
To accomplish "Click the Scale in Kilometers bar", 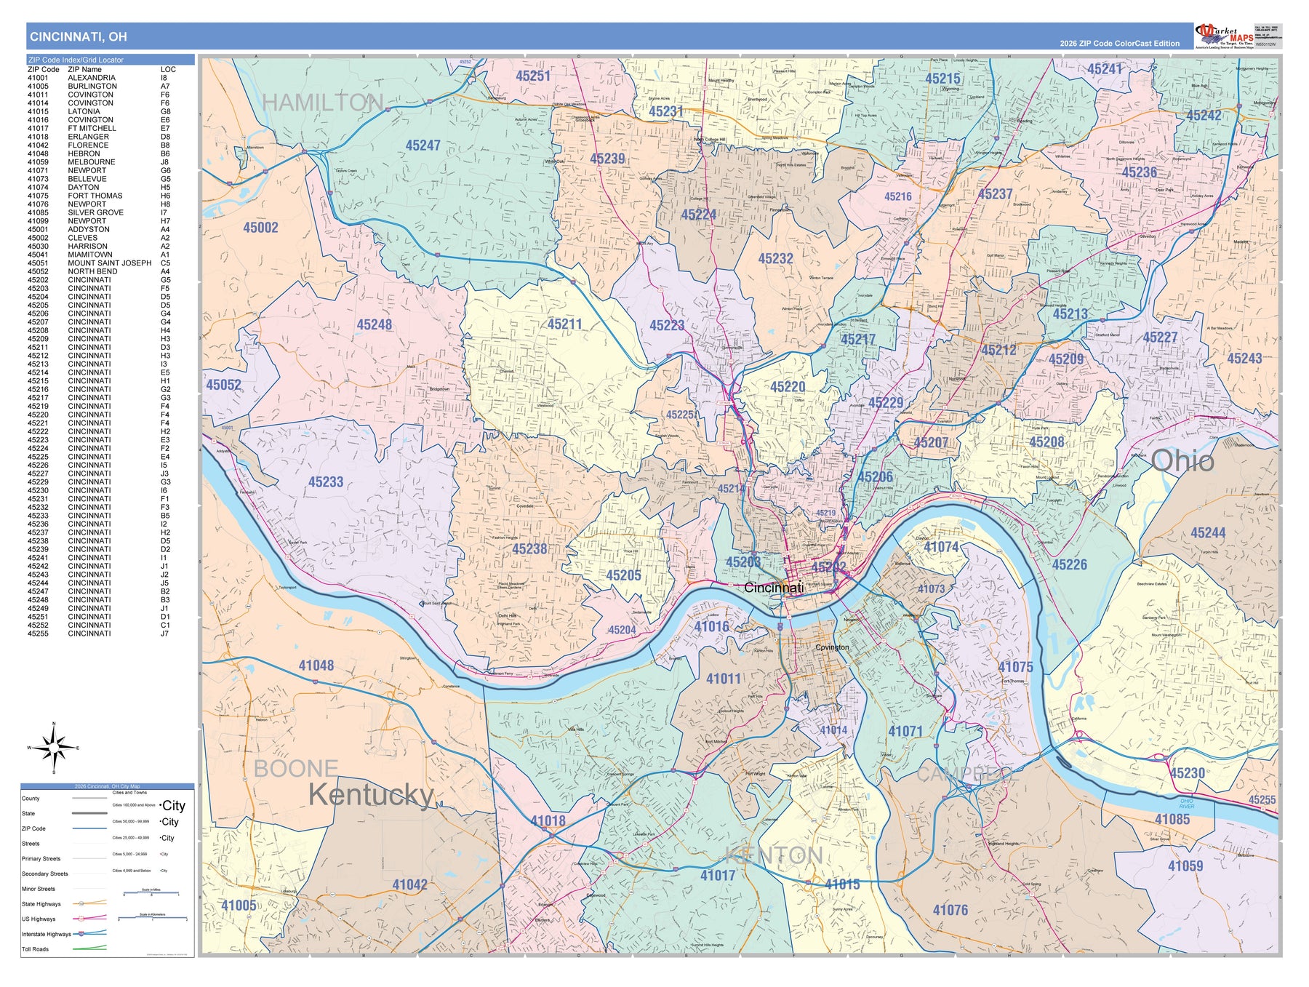I will click(153, 918).
